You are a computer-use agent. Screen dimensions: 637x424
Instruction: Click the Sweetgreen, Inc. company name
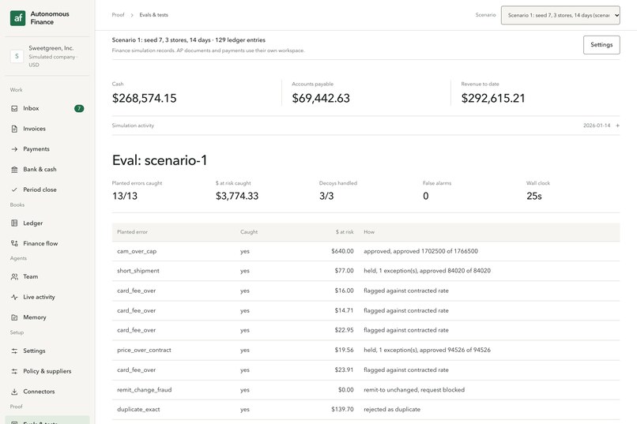[51, 48]
